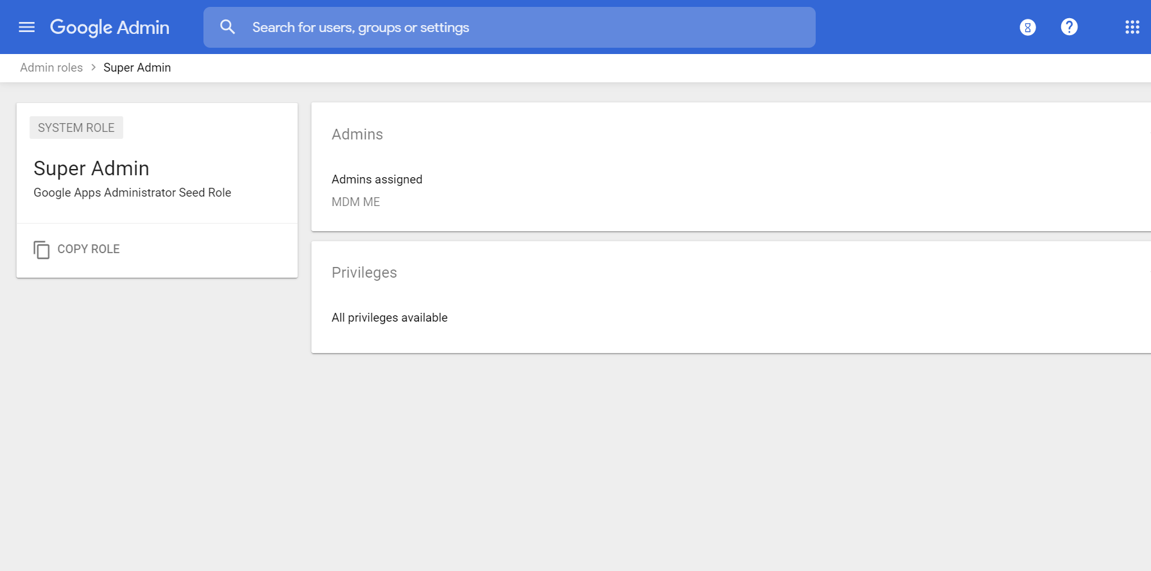Click the Admins assigned label
Image resolution: width=1151 pixels, height=571 pixels.
(377, 180)
